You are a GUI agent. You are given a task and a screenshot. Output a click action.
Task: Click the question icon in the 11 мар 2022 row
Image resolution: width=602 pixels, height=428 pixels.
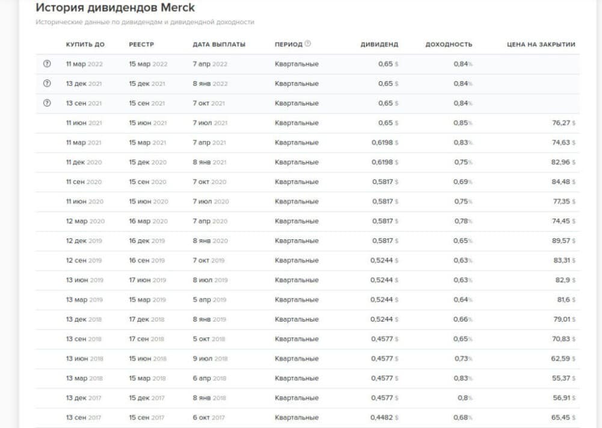coord(47,64)
